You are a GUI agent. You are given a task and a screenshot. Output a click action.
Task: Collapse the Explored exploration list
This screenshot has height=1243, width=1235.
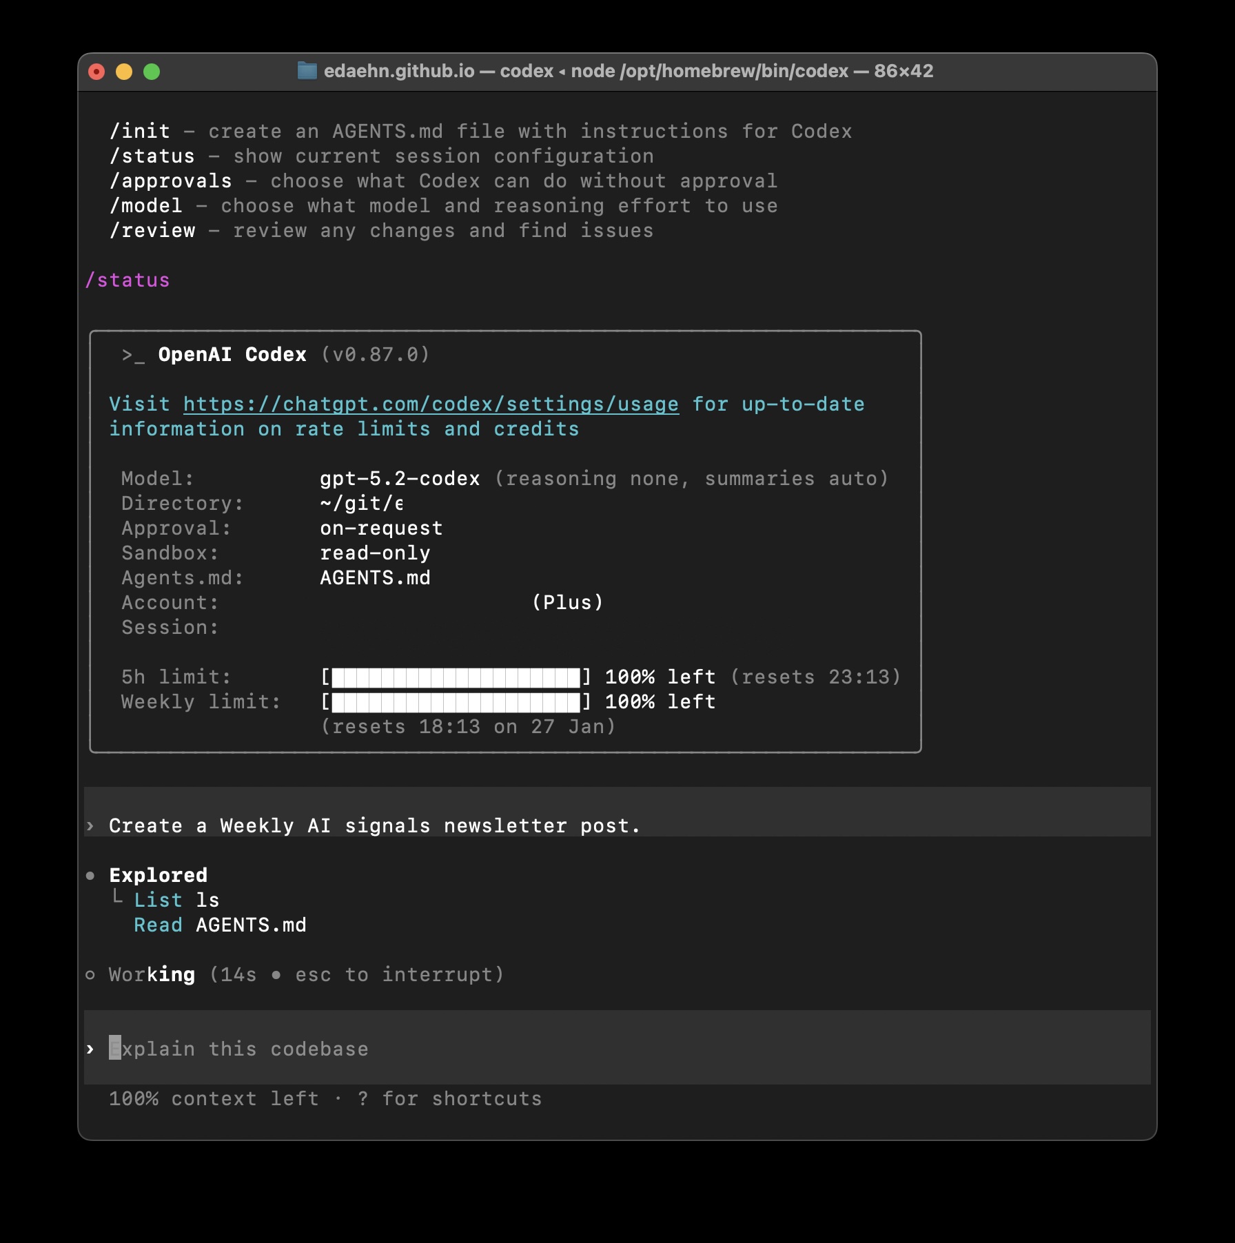(157, 874)
